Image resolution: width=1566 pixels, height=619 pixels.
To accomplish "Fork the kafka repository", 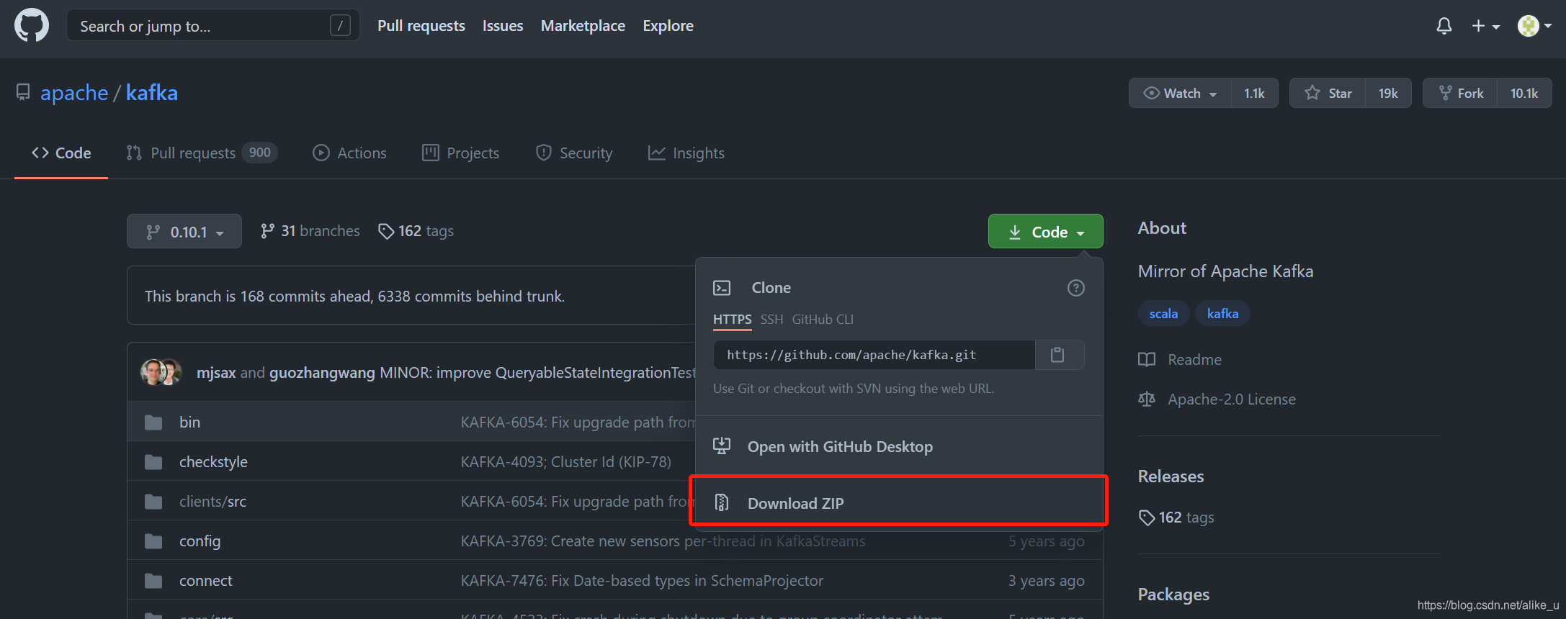I will coord(1461,94).
